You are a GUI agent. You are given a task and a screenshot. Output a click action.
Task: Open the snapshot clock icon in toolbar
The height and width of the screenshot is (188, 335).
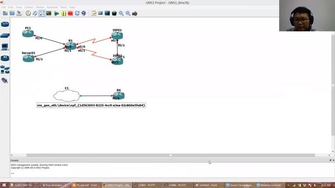point(28,14)
